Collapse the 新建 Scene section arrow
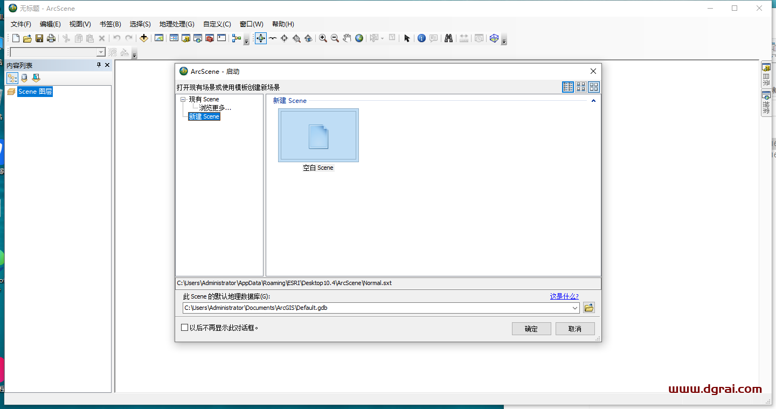This screenshot has width=776, height=409. click(593, 101)
